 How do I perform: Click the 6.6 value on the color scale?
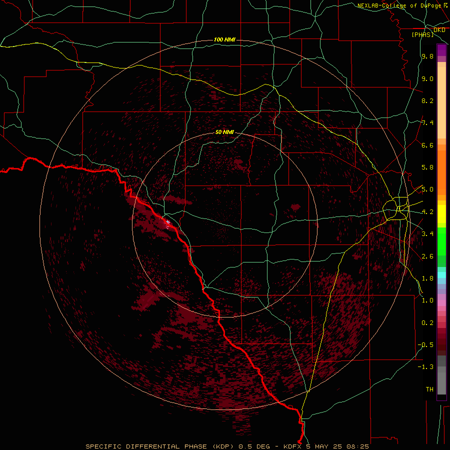[427, 145]
